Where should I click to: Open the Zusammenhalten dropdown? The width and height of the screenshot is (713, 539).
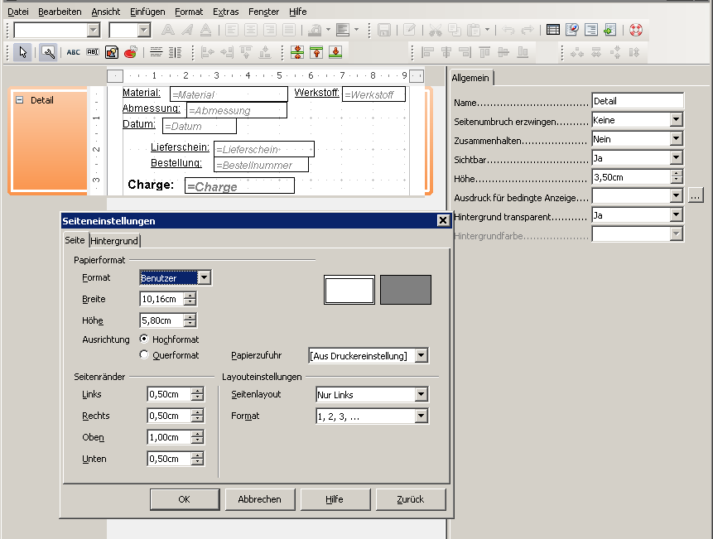[677, 139]
